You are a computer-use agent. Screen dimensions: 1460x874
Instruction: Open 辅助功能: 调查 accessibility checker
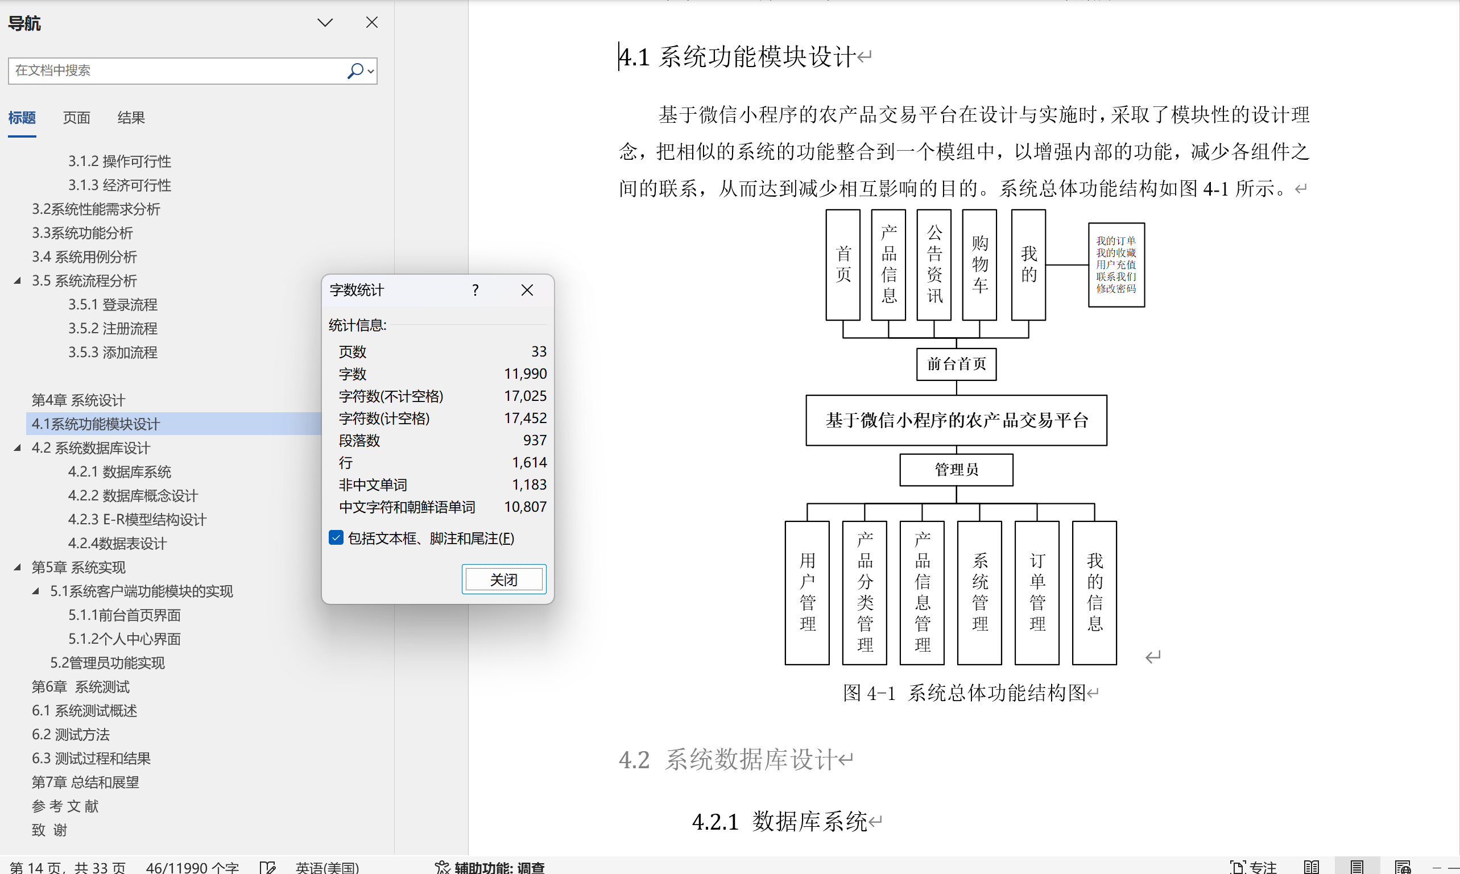[489, 867]
